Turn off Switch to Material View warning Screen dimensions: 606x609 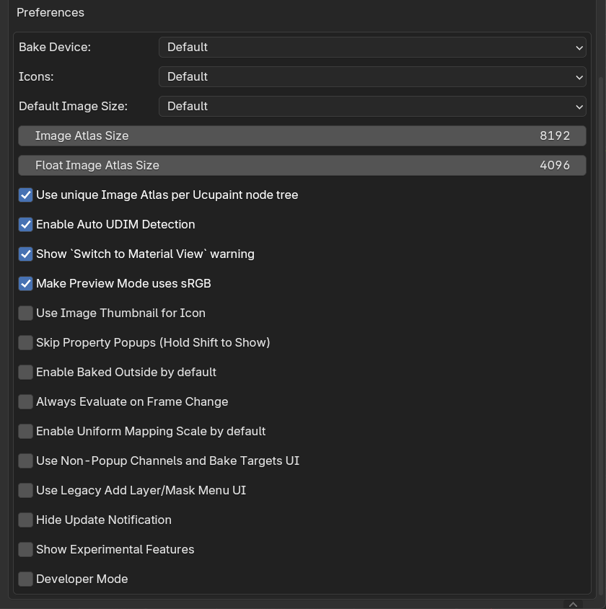tap(26, 254)
